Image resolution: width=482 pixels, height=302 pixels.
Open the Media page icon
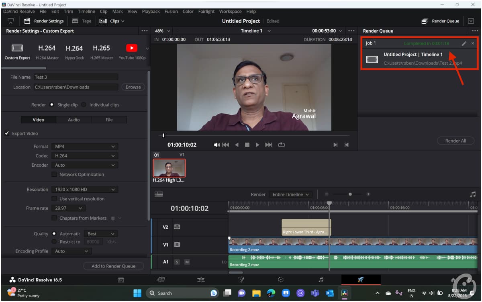(x=120, y=280)
